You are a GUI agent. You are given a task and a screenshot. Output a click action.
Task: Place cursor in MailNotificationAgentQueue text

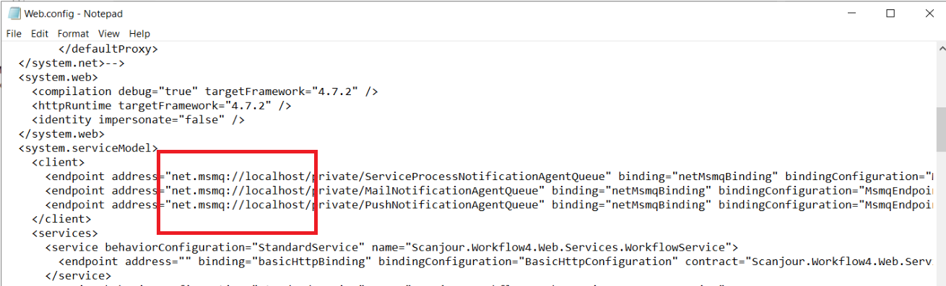click(476, 191)
